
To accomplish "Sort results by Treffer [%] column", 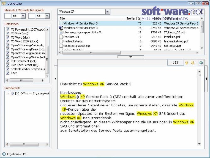I will pos(134,18).
